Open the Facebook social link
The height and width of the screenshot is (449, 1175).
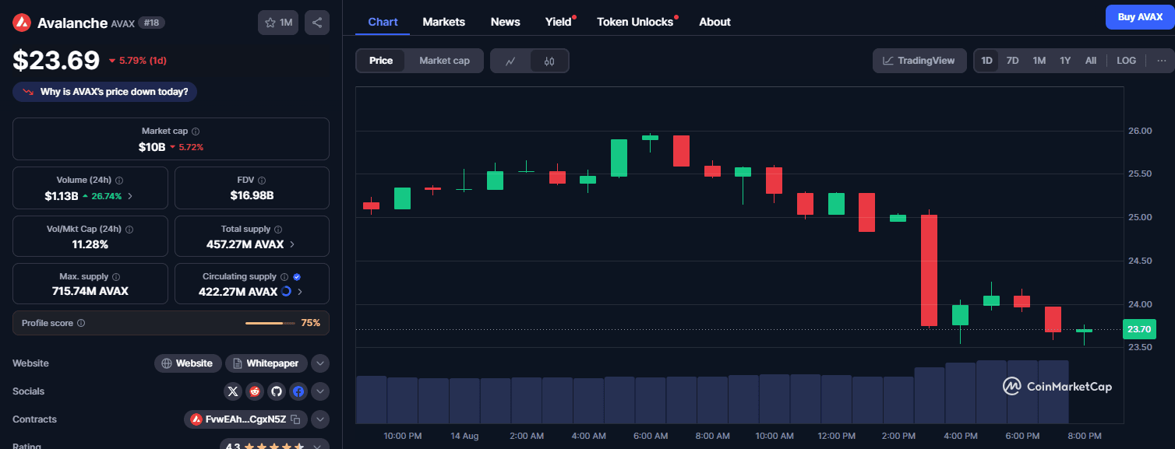click(298, 391)
